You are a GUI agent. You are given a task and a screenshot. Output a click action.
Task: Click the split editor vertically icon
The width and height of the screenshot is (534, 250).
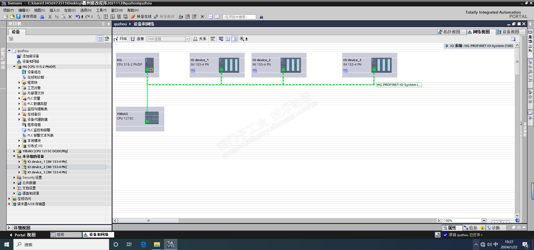217,17
